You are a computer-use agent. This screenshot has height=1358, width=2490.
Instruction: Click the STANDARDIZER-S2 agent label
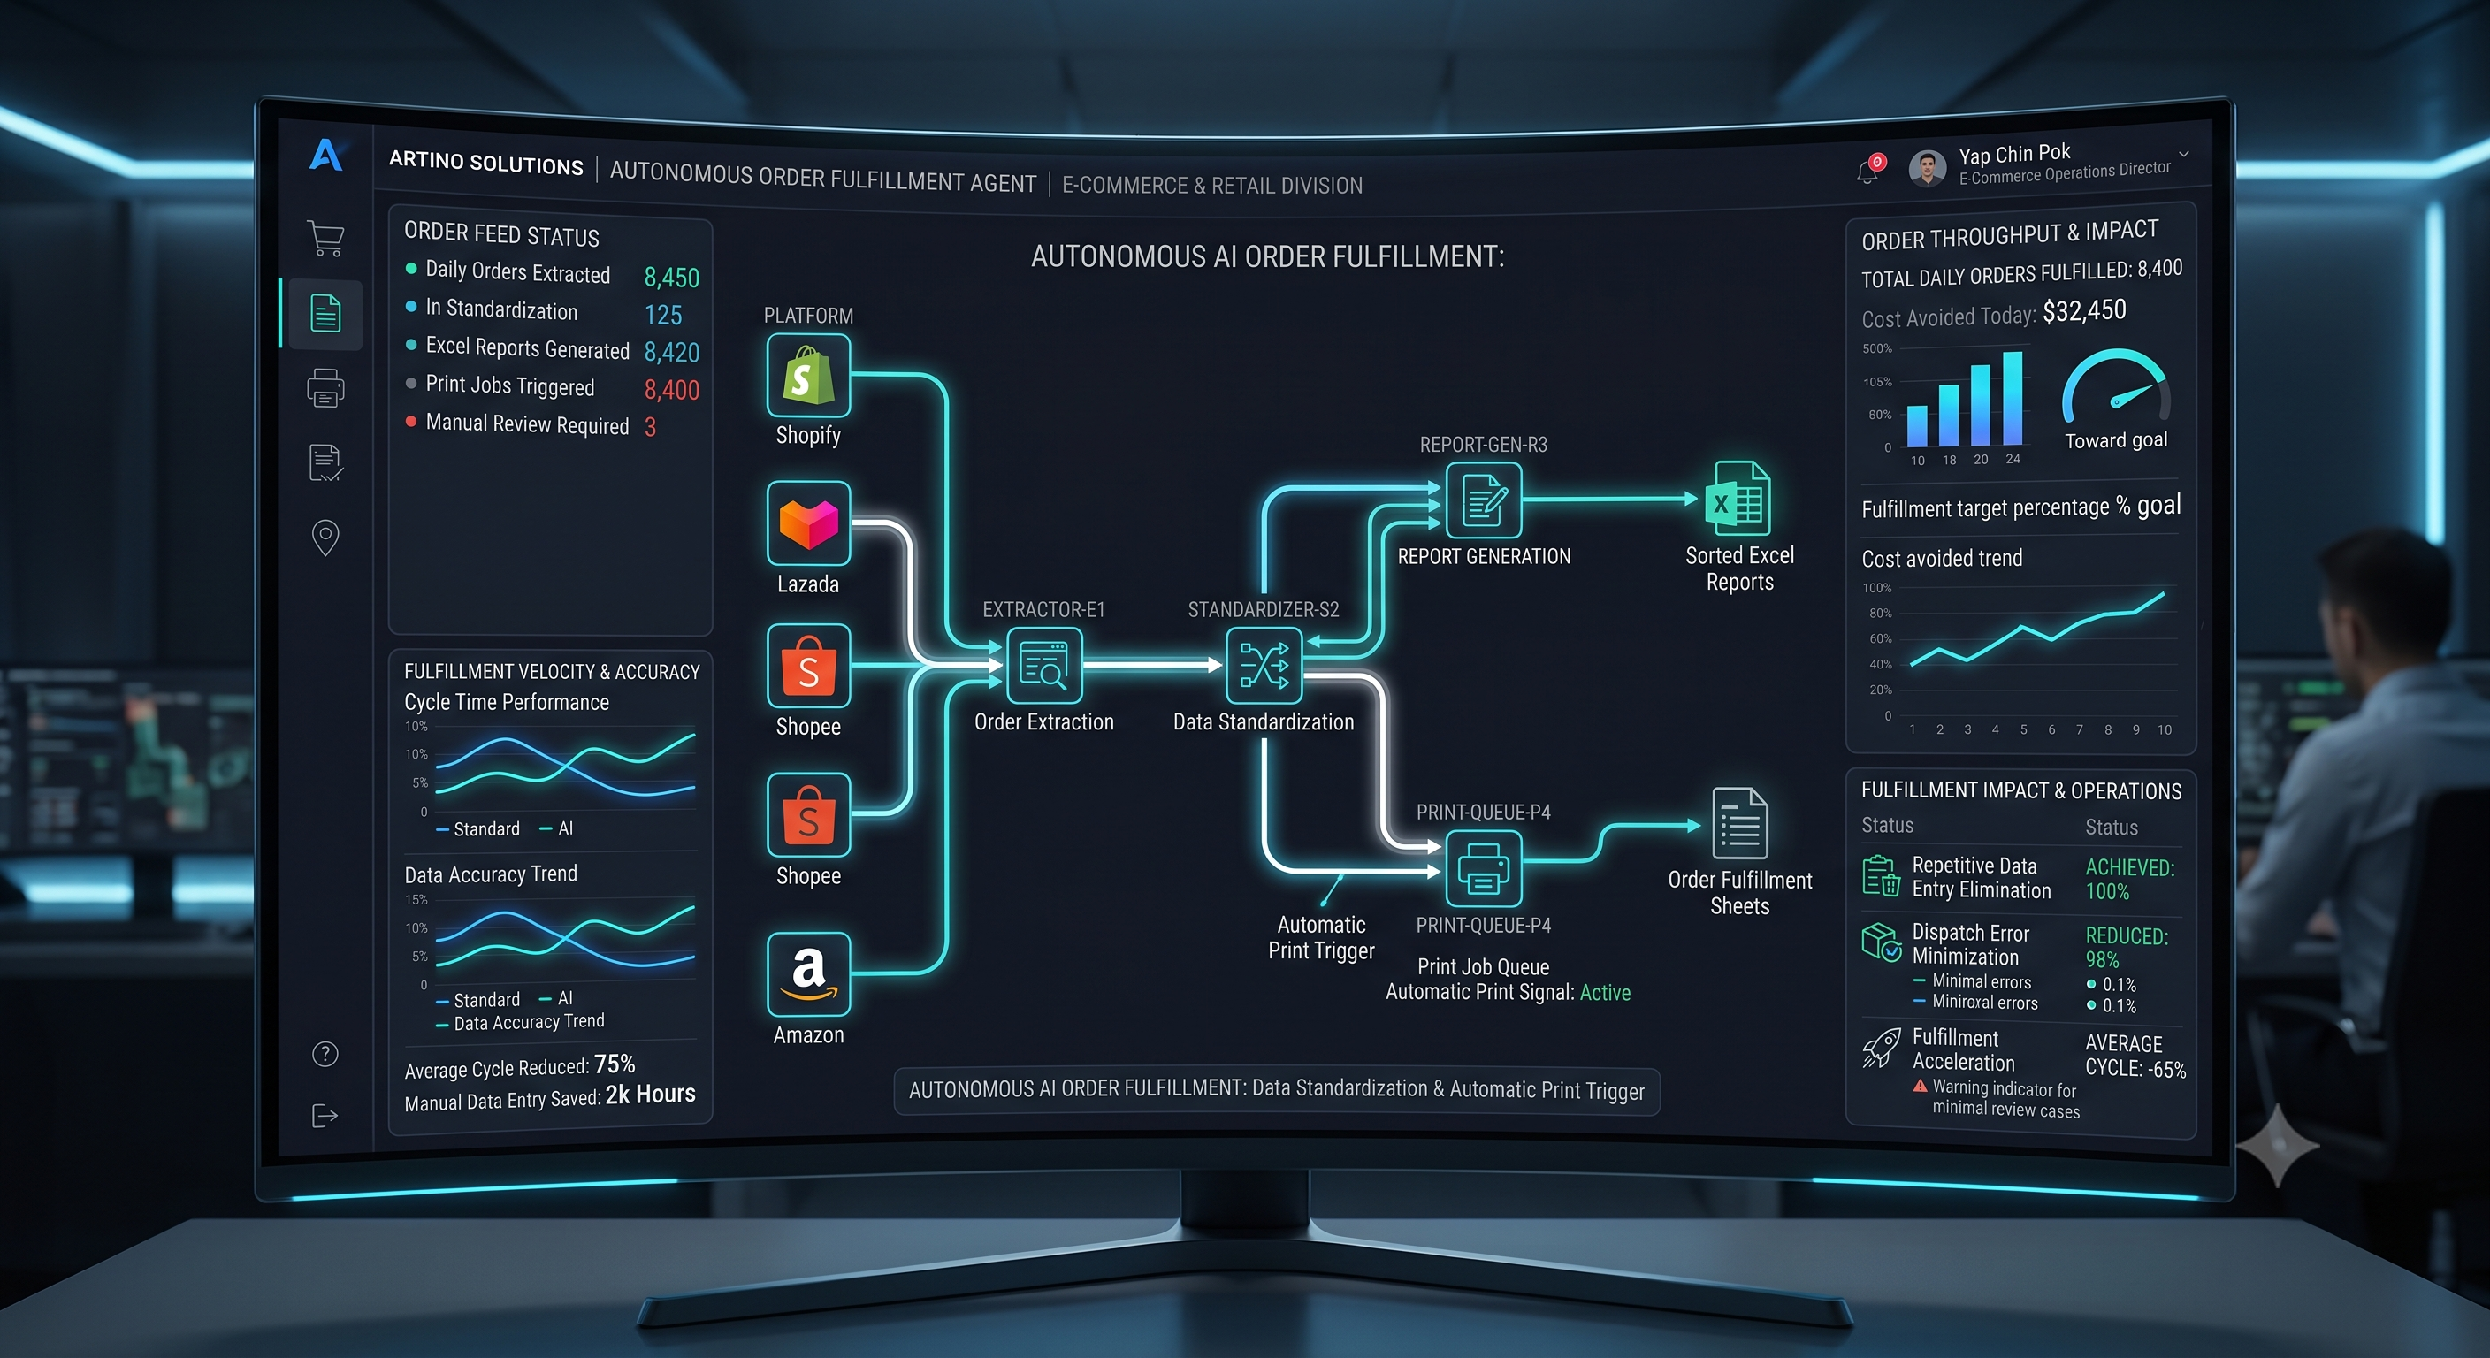(x=1264, y=610)
